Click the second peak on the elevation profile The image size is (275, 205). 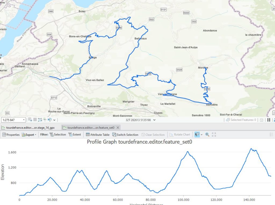pyautogui.click(x=77, y=171)
